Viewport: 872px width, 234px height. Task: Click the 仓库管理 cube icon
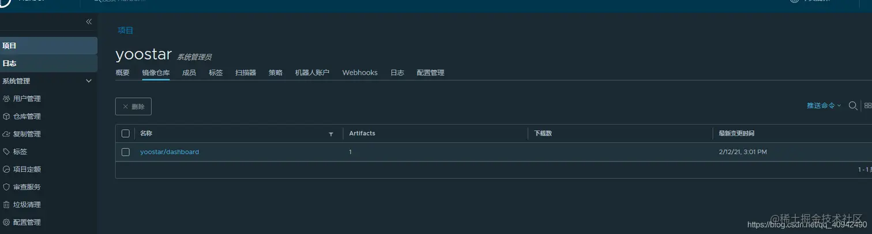pos(6,116)
